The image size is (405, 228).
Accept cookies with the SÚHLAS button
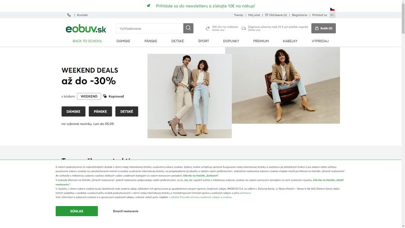click(77, 211)
